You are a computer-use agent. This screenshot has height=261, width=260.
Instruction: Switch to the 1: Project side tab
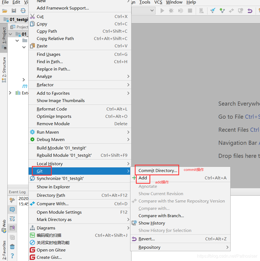tap(4, 38)
